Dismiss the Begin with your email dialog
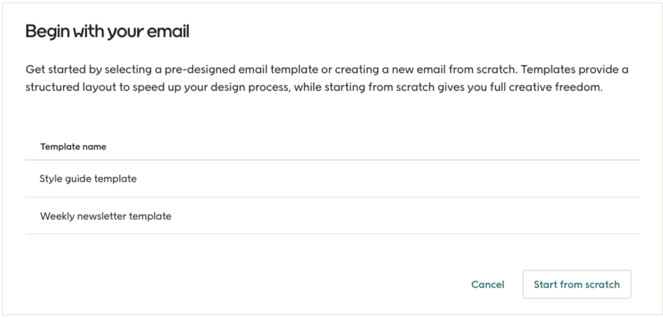The height and width of the screenshot is (318, 663). pyautogui.click(x=488, y=285)
